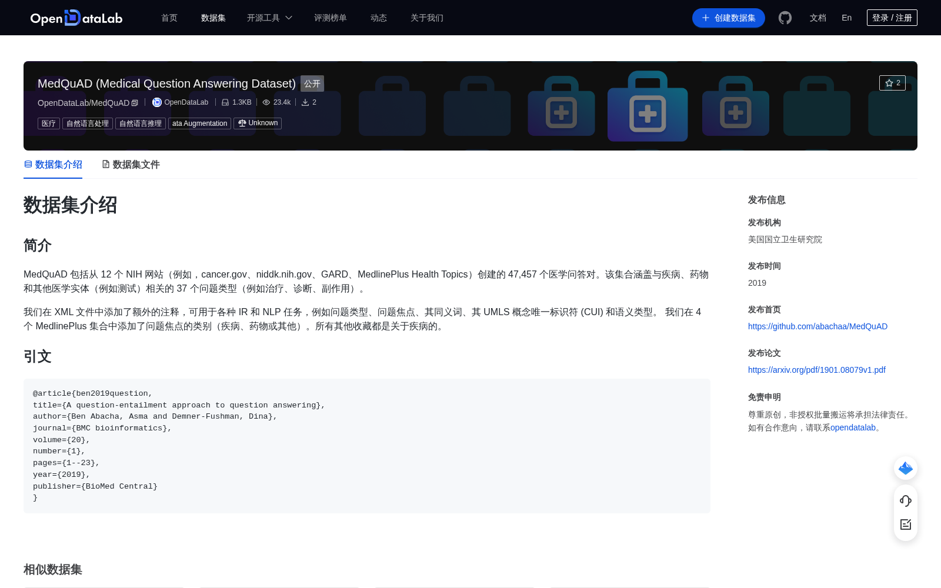Screen dimensions: 941x588
Task: Click the 2019 release year text
Action: pyautogui.click(x=757, y=283)
